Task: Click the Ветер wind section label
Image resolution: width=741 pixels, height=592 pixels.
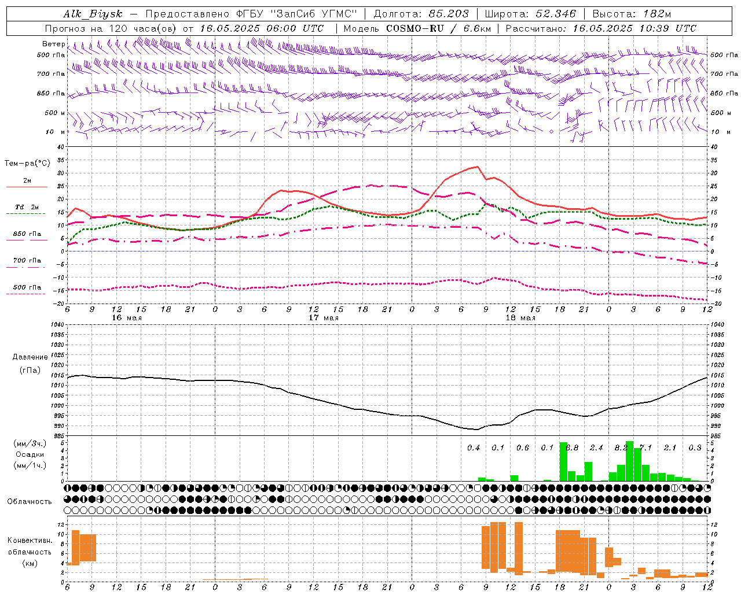Action: 53,44
